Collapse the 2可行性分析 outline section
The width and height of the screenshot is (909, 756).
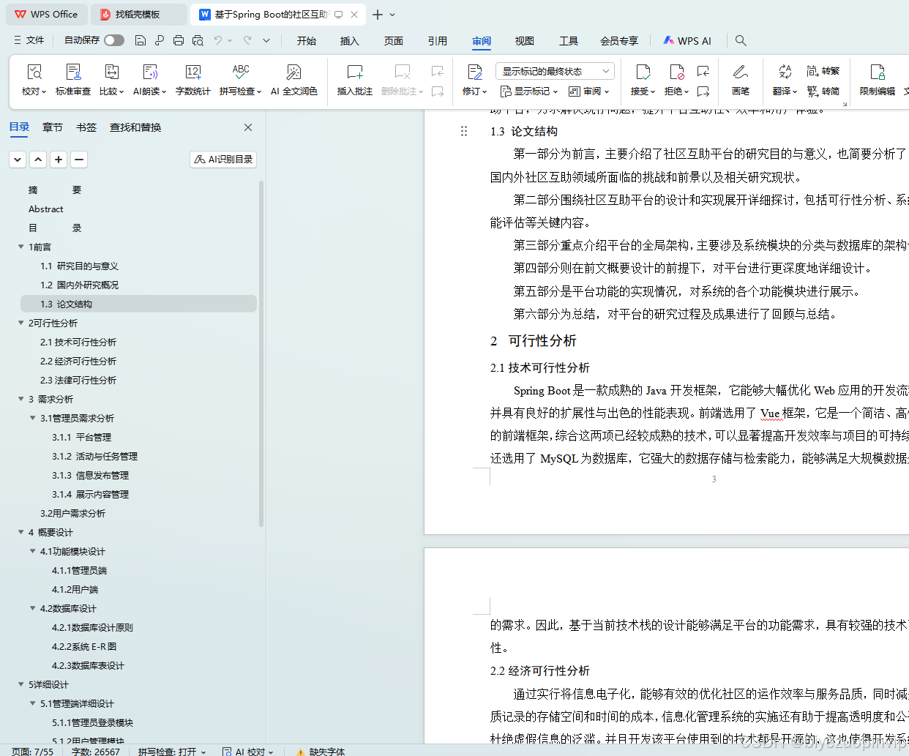20,323
